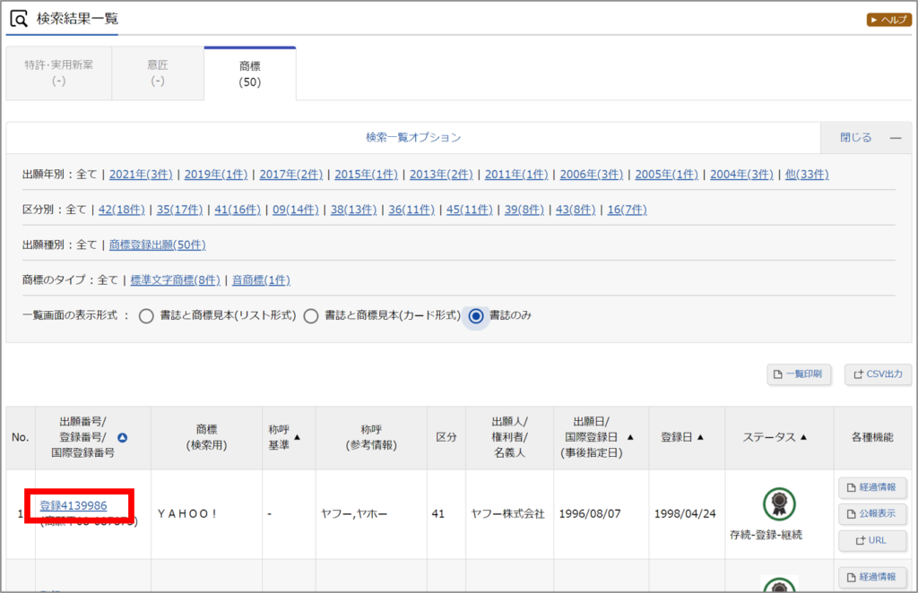Filter by 2011年(1件)
Screen dimensions: 918x593
pos(516,175)
